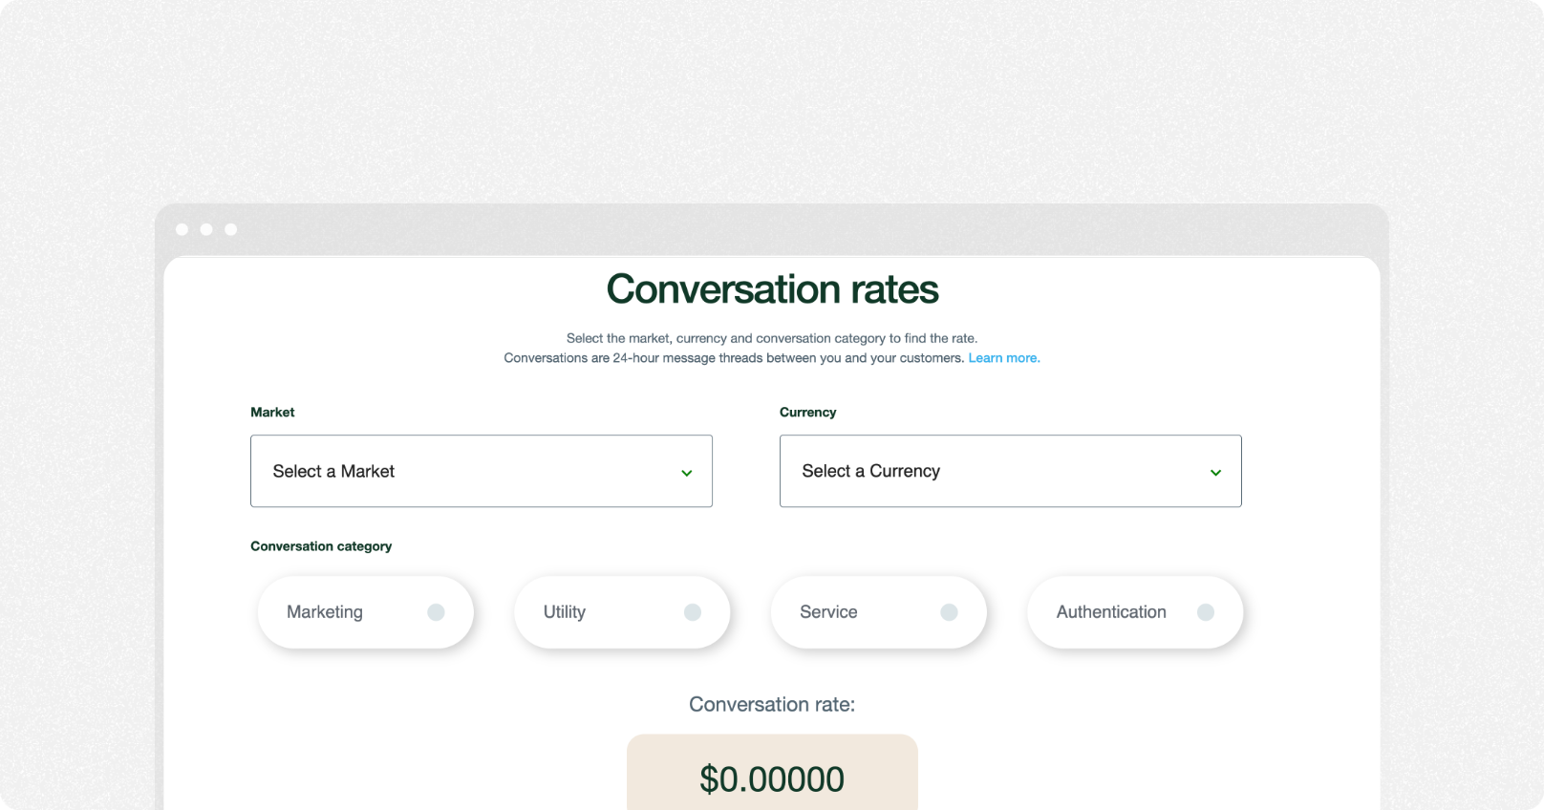Click the Conversation rates heading
The width and height of the screenshot is (1544, 810).
(x=772, y=289)
